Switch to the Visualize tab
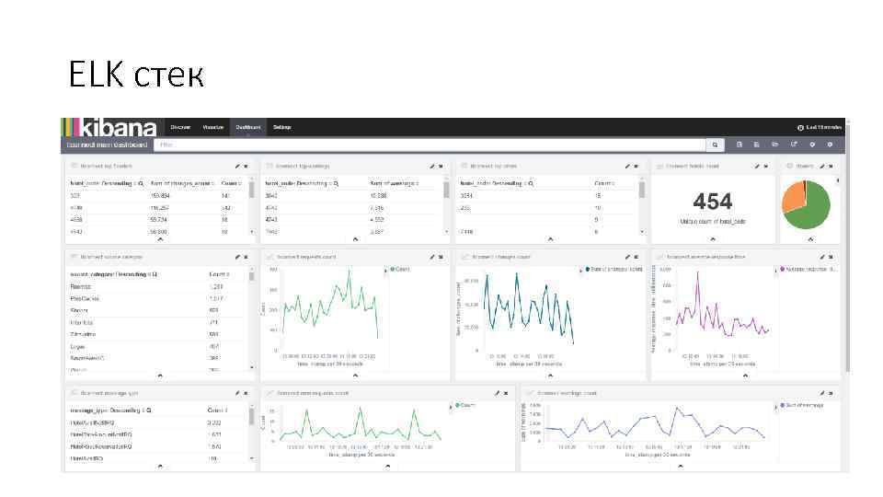The width and height of the screenshot is (883, 497). [212, 127]
